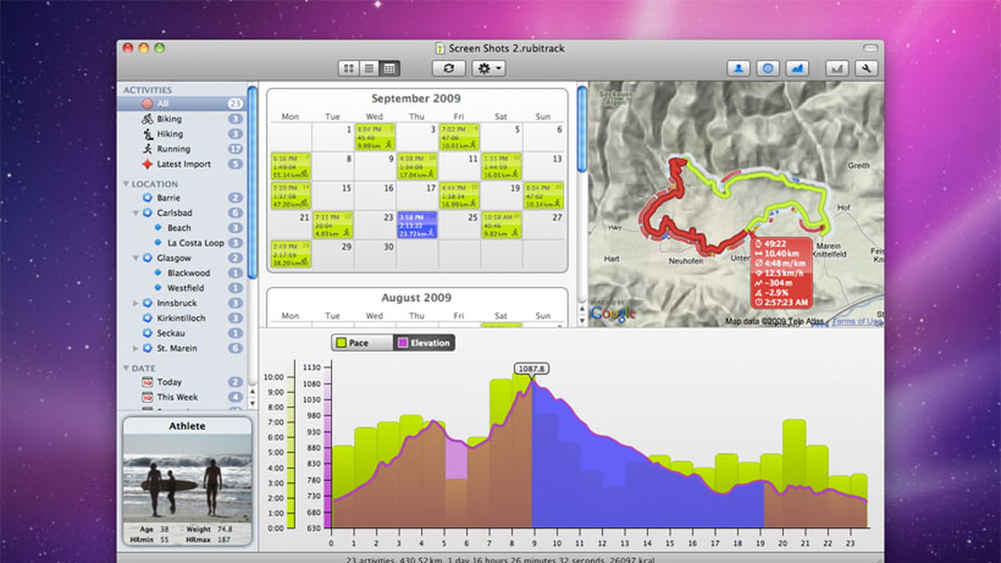Expand the St. Marein location group
1001x563 pixels.
click(136, 348)
